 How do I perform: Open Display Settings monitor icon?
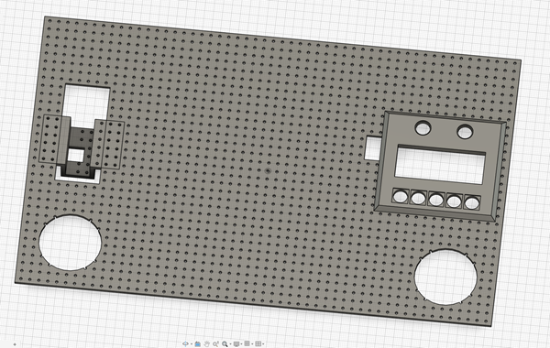pyautogui.click(x=236, y=343)
